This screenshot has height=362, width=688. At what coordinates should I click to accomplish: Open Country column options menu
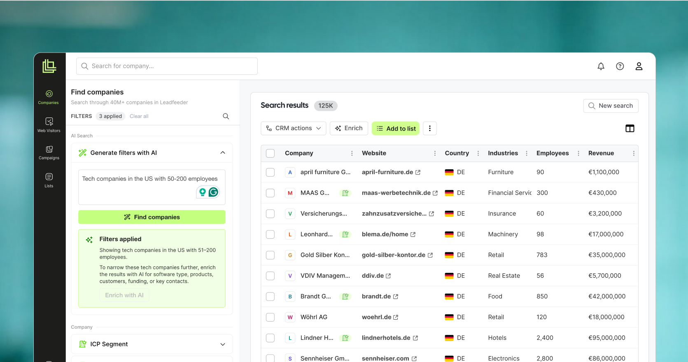478,153
